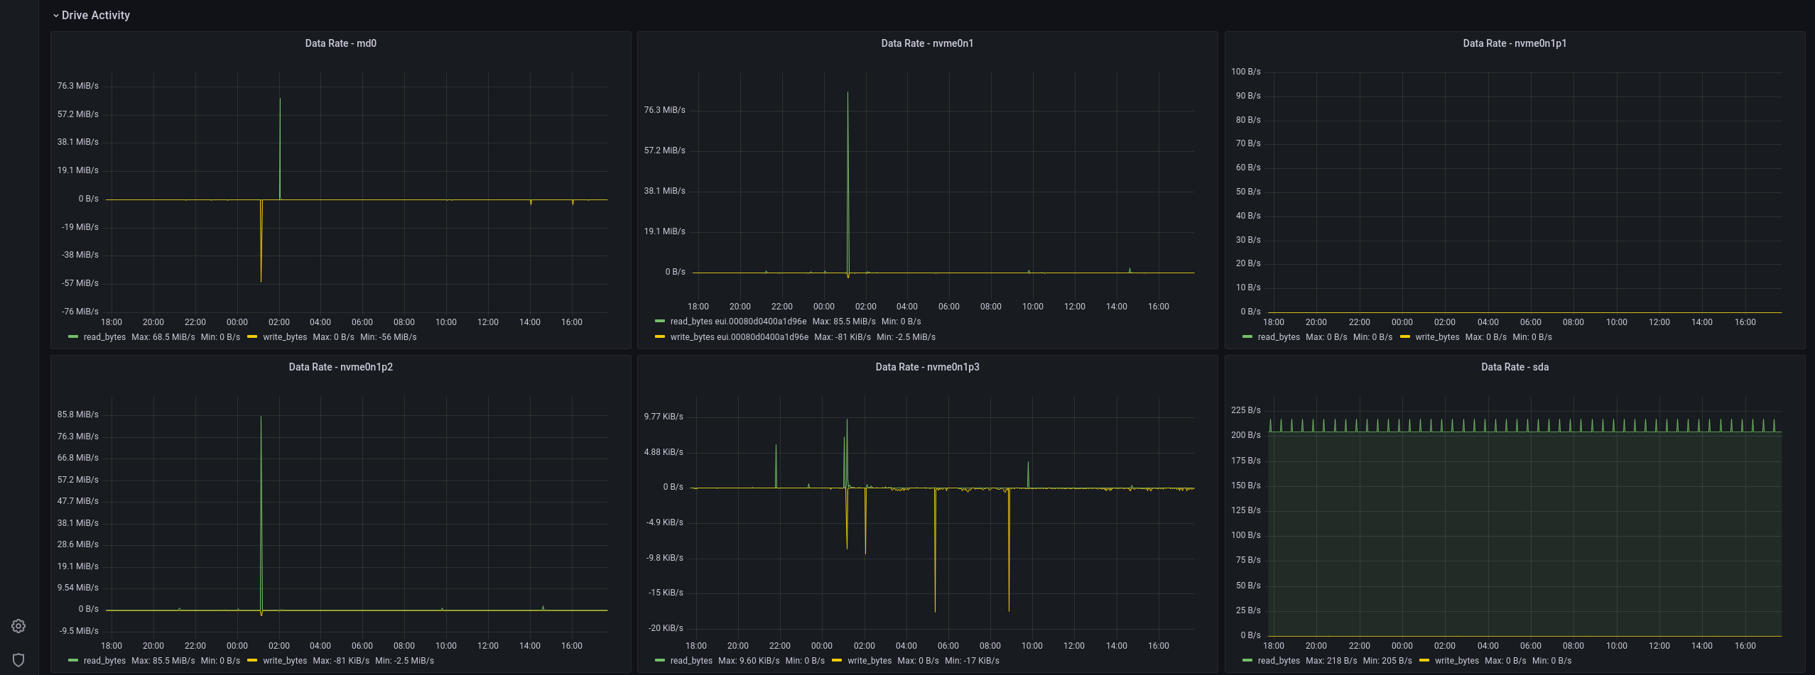This screenshot has height=675, width=1815.
Task: Click yellow write_bytes color swatch in sda legend
Action: [1424, 661]
